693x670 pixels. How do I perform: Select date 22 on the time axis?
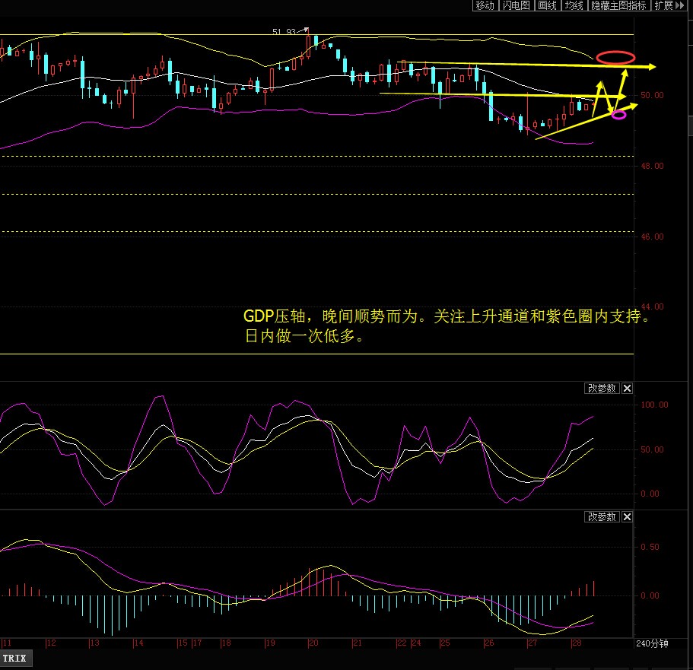point(402,643)
